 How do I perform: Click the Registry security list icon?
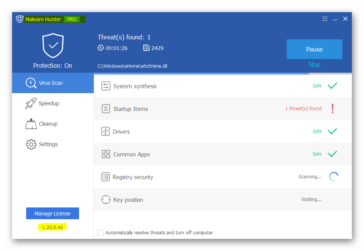tap(106, 177)
